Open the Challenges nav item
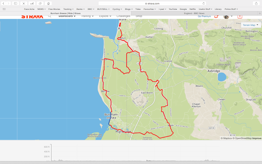Viewport: 262px width, 164px height. click(x=123, y=16)
